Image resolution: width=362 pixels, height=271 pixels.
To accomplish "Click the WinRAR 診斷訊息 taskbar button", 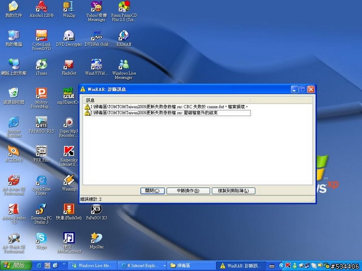I will [240, 266].
